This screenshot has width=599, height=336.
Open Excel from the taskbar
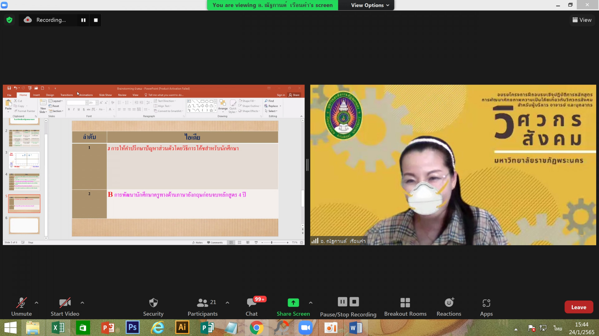(58, 328)
